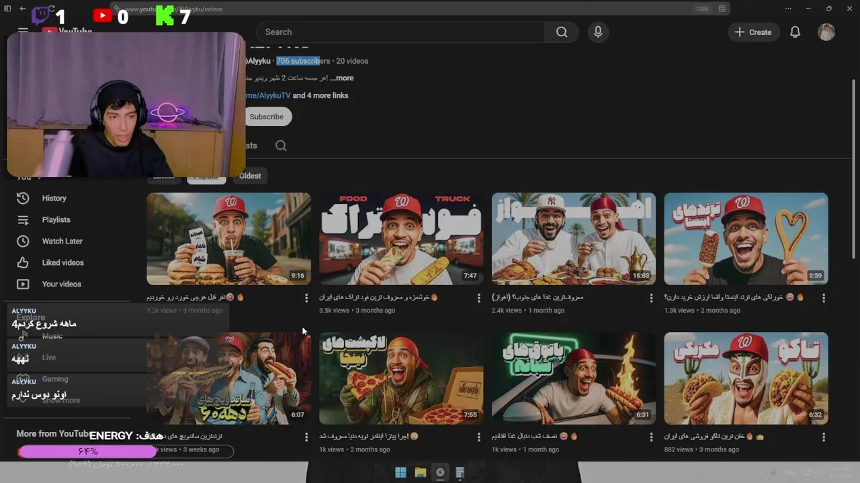Screen dimensions: 860x483
Task: Open options menu for 9:16 video
Action: coord(306,298)
